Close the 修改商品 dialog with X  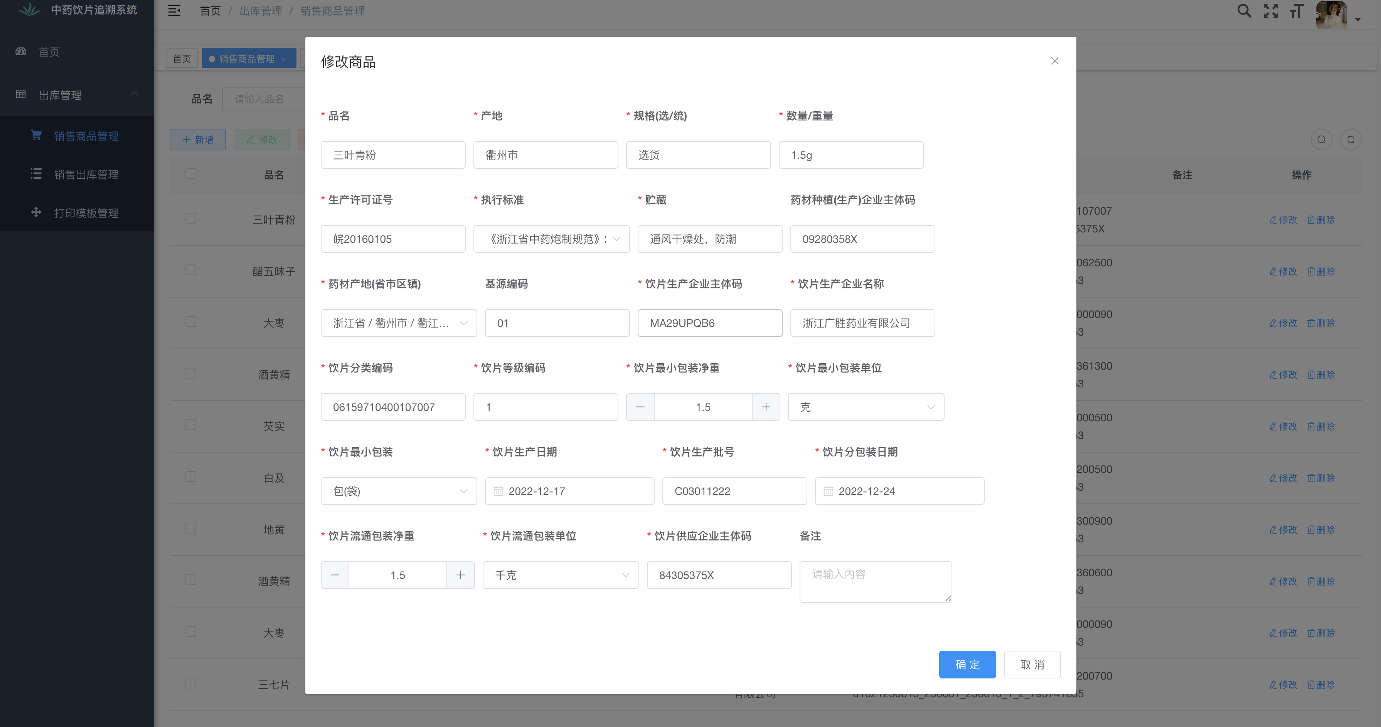(1054, 61)
